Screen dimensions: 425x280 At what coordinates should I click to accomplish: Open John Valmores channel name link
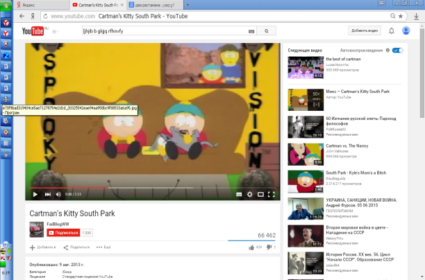tap(337, 151)
